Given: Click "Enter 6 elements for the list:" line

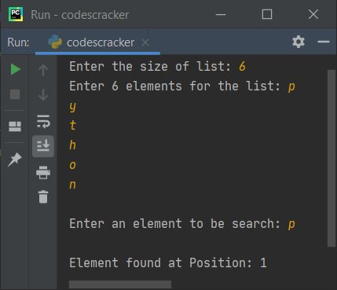Looking at the screenshot, I should tap(182, 86).
